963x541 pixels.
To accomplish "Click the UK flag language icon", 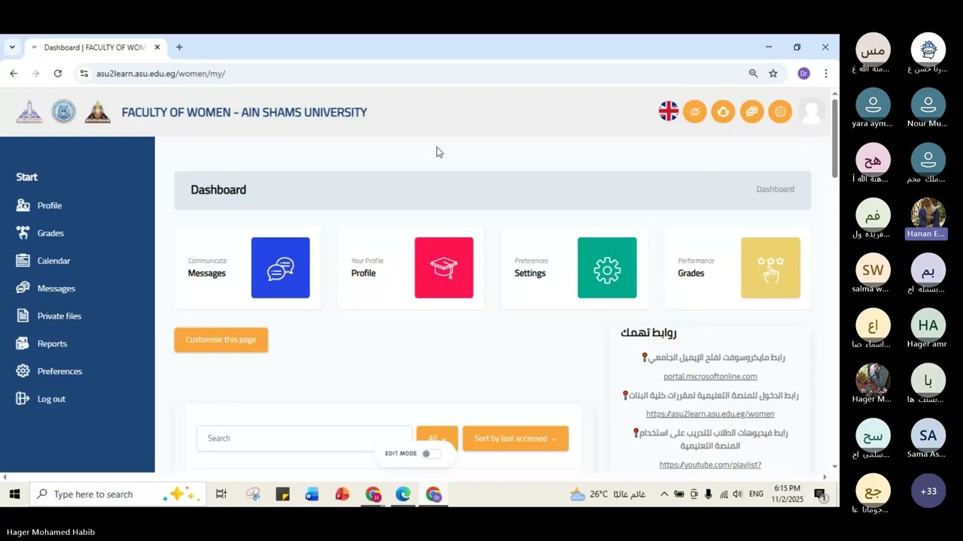I will [x=668, y=112].
